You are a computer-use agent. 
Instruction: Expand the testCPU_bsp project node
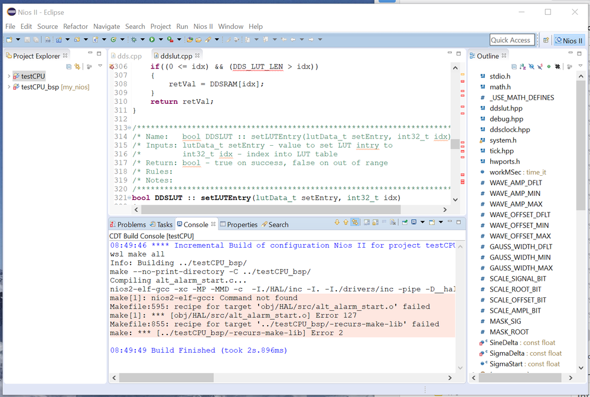8,87
